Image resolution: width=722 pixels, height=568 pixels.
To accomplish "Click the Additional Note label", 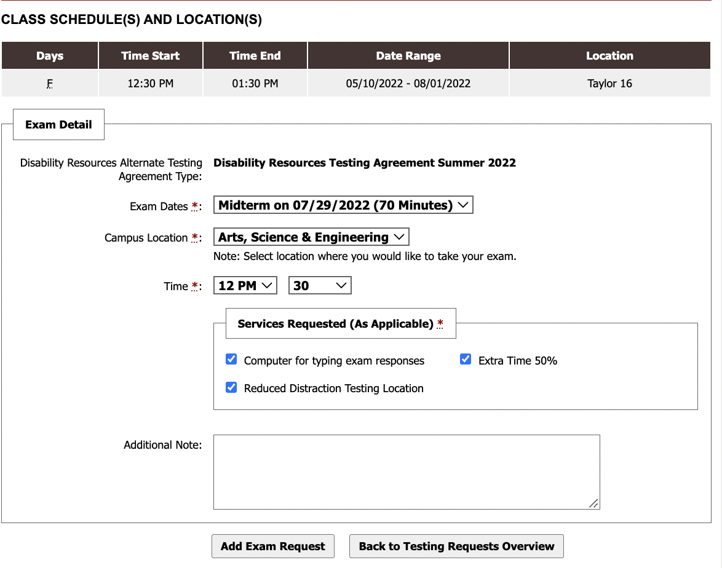I will coord(162,445).
